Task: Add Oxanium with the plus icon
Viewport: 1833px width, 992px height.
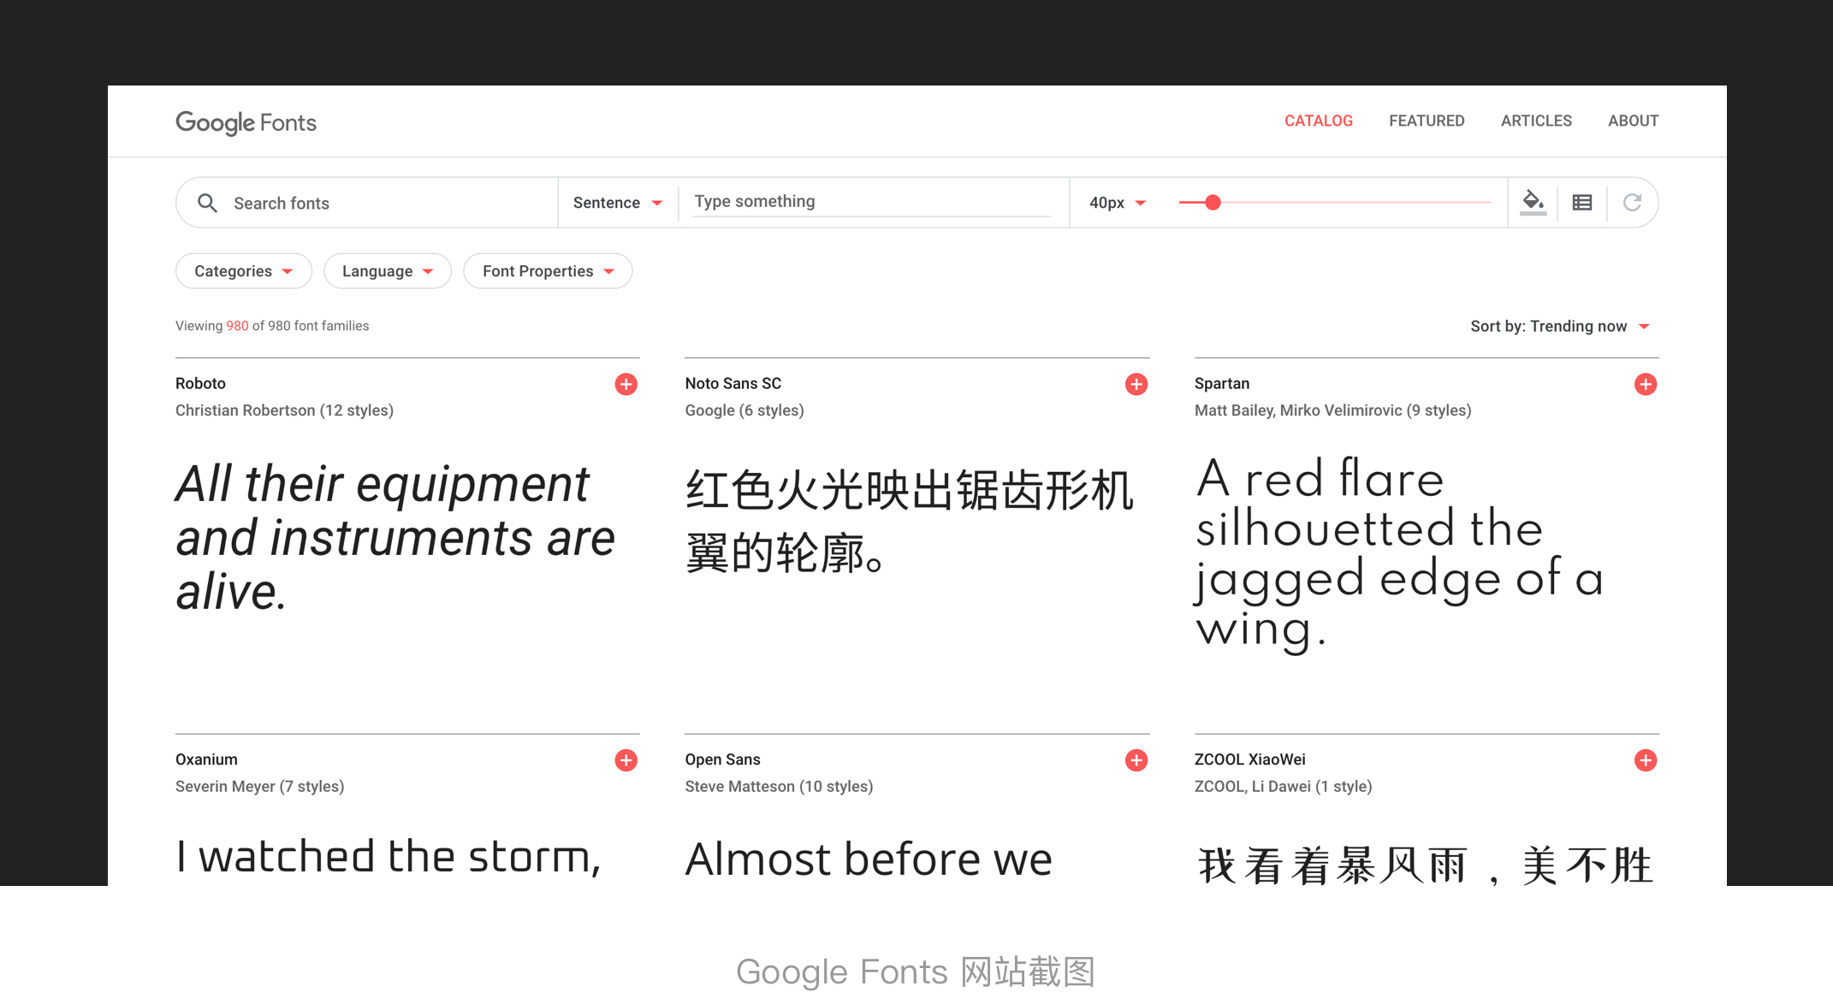Action: tap(626, 760)
